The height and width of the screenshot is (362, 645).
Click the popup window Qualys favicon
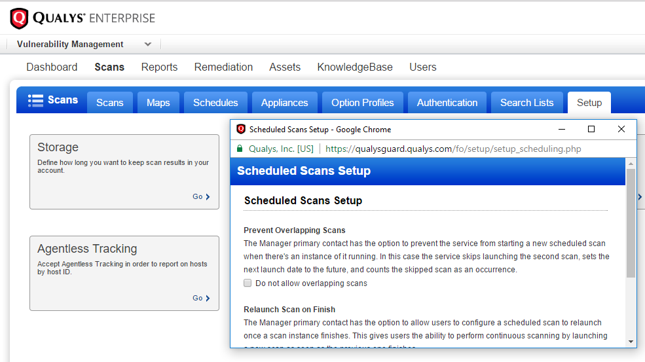click(x=241, y=130)
